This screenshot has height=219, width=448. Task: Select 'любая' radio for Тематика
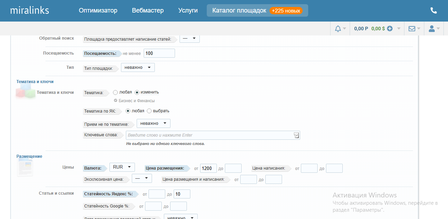click(x=115, y=92)
